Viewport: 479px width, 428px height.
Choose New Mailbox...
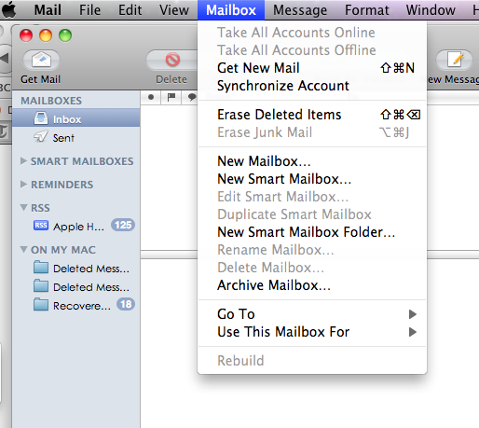[x=312, y=161]
